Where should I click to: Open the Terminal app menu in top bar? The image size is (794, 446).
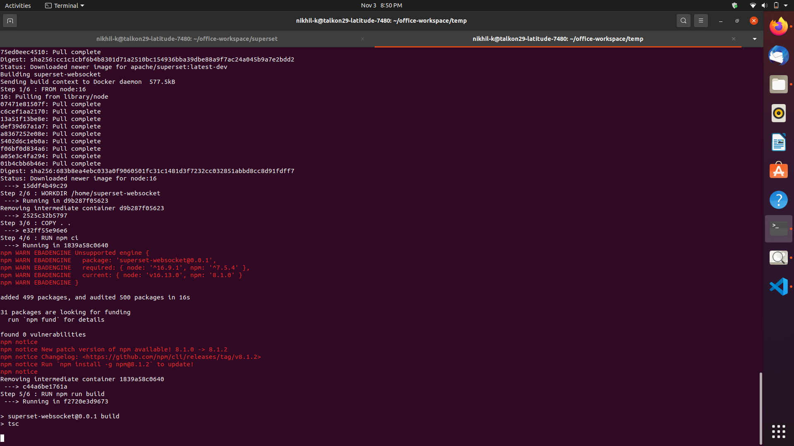click(x=65, y=5)
